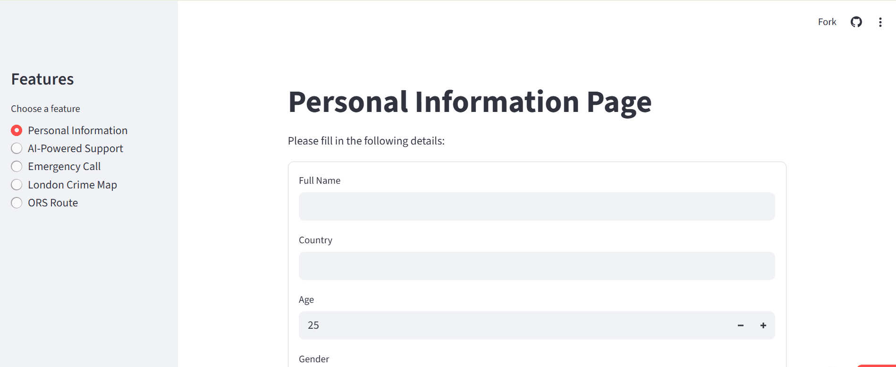This screenshot has width=896, height=367.
Task: Select the AI-Powered Support radio option
Action: coord(17,148)
